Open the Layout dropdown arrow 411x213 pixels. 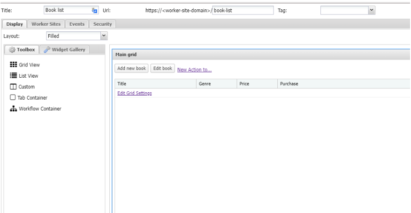(104, 36)
